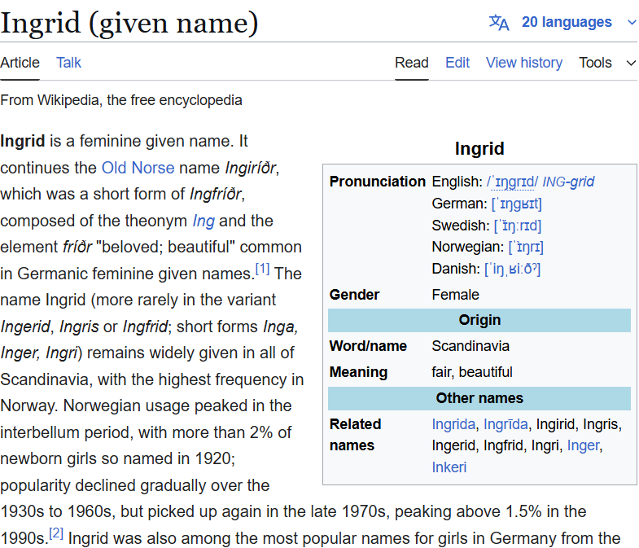The width and height of the screenshot is (639, 548).
Task: Open the Swedish IPA pronunciation link
Action: (x=517, y=226)
